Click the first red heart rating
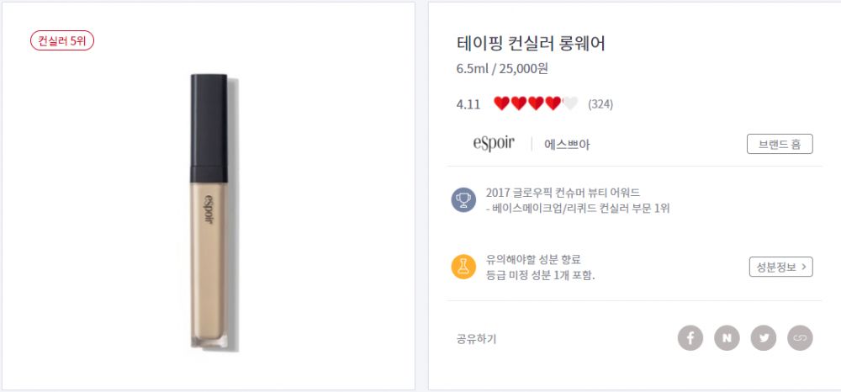 coord(501,103)
